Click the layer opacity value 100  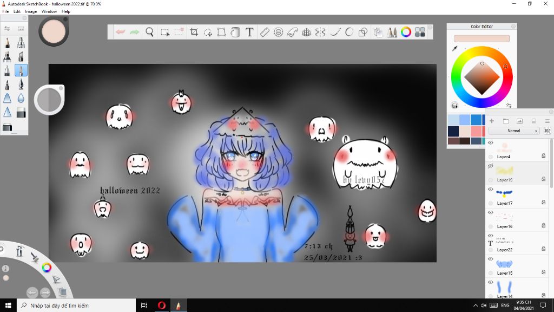[x=548, y=131]
